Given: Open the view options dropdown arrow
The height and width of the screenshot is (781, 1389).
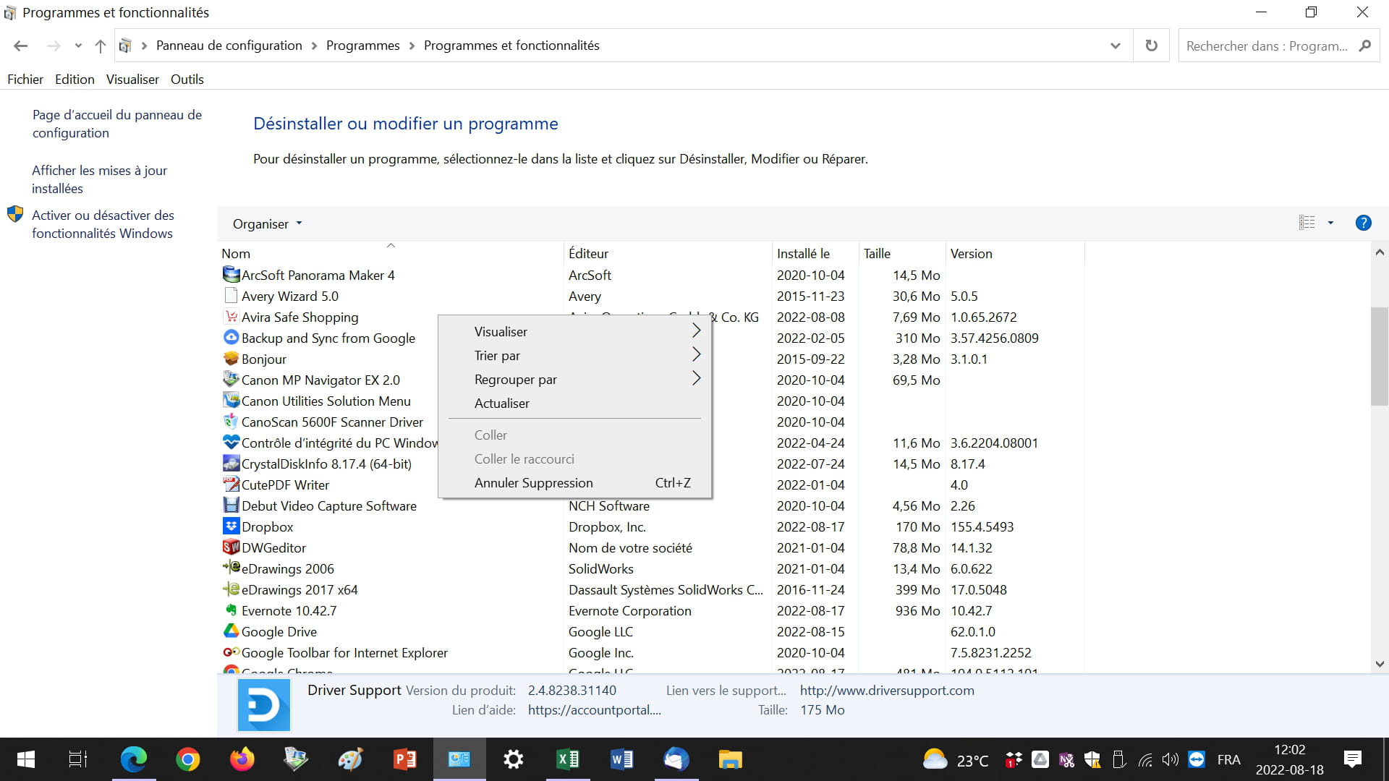Looking at the screenshot, I should (1330, 223).
